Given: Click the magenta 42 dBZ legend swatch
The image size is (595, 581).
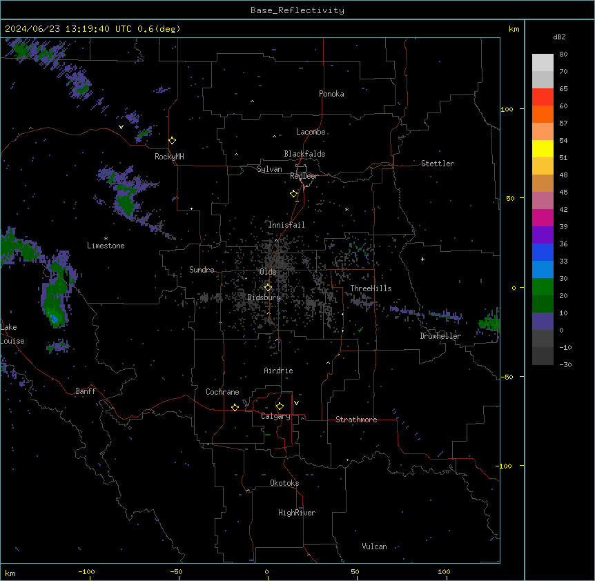Looking at the screenshot, I should 543,217.
